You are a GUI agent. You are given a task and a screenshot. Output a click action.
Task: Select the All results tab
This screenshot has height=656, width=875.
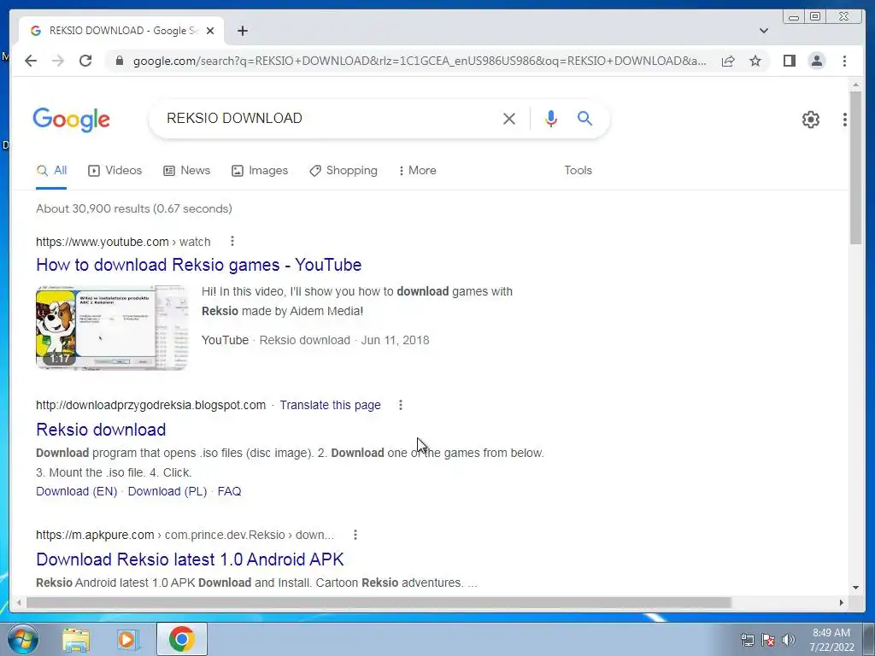pos(51,171)
